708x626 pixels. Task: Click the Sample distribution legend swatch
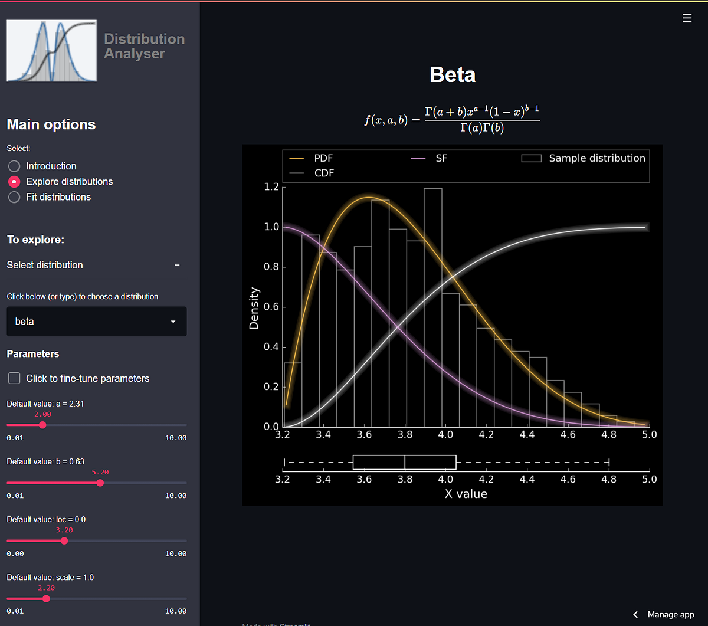coord(531,158)
